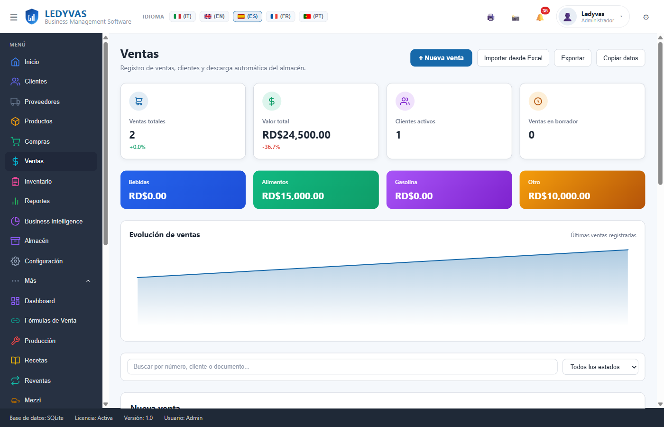Navigate to Business Intelligence

point(51,221)
